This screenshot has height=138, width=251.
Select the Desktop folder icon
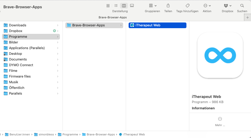click(x=6, y=54)
